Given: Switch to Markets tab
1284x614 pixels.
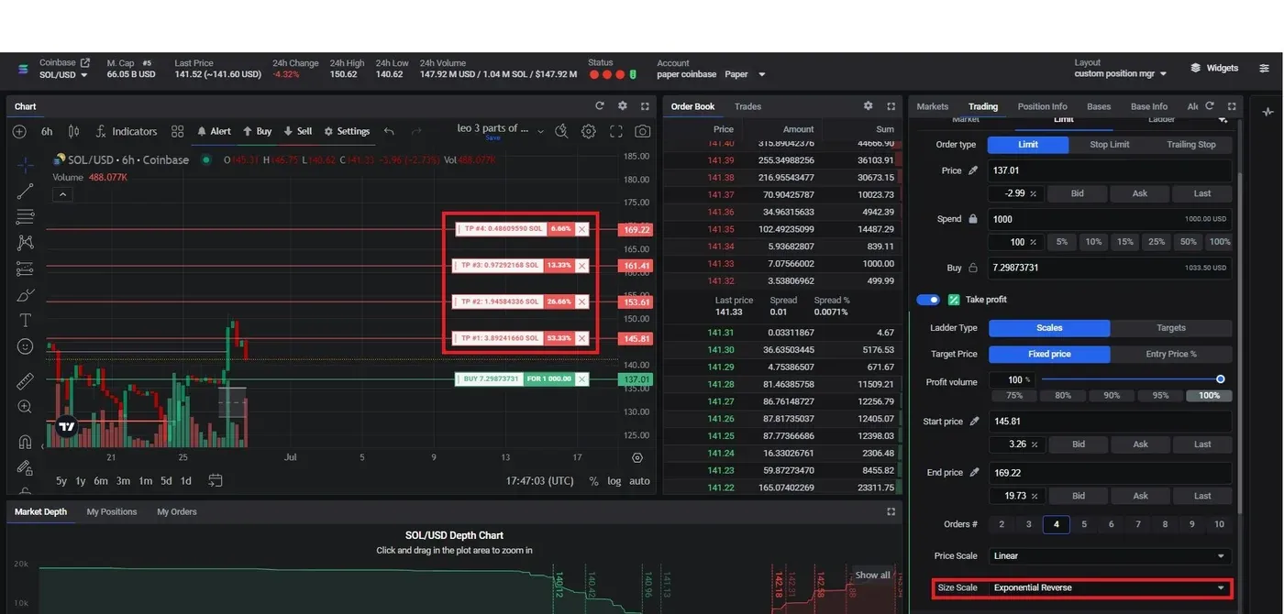Looking at the screenshot, I should tap(933, 106).
